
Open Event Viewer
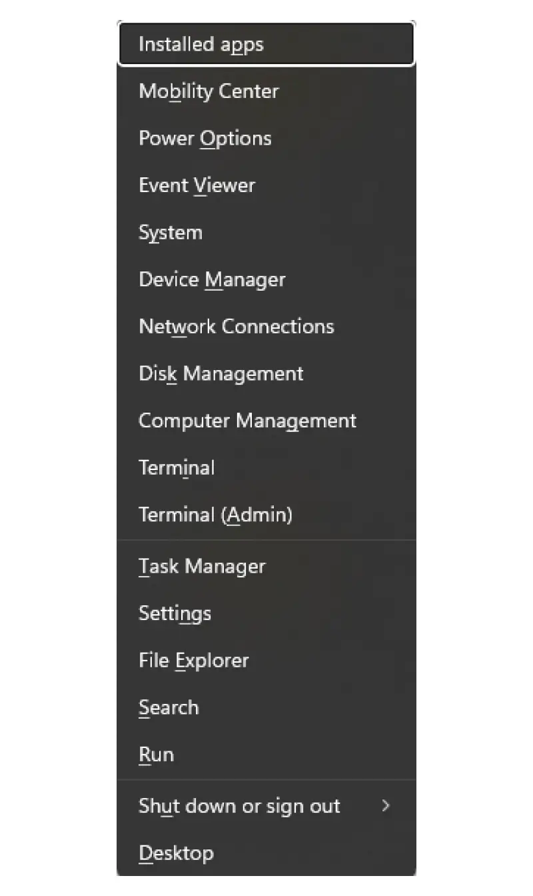196,185
